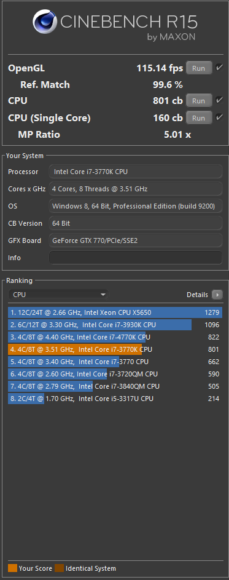Image resolution: width=229 pixels, height=580 pixels.
Task: Select the i7-3720QM ranking entry
Action: [115, 374]
